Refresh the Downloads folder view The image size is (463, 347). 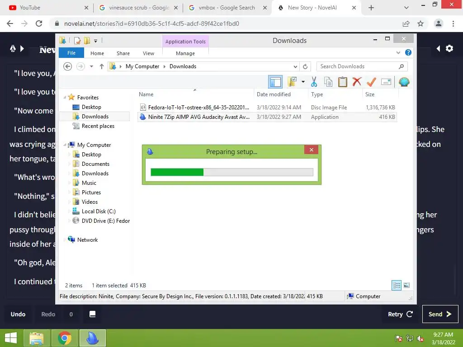(305, 66)
